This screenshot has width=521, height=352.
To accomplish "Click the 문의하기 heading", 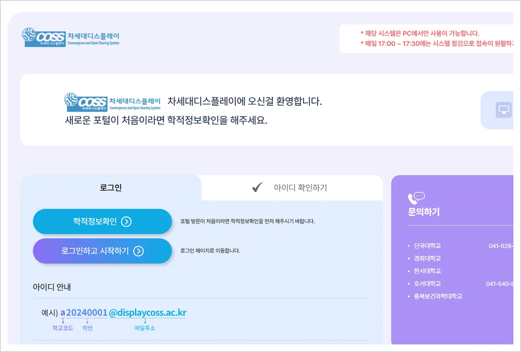I will (x=424, y=212).
